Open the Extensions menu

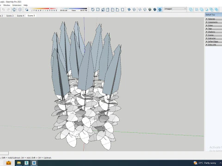pyautogui.click(x=17, y=5)
